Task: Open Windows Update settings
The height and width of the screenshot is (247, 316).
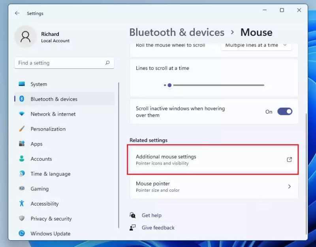Action: [x=50, y=234]
